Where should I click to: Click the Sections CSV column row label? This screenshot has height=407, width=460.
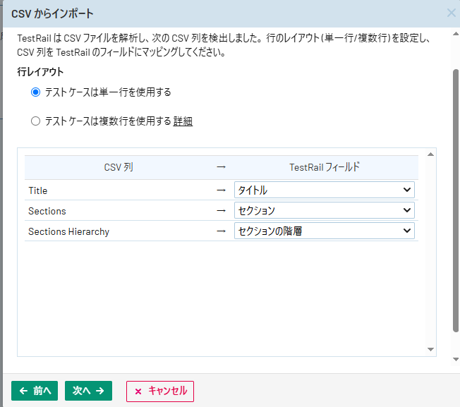(47, 211)
